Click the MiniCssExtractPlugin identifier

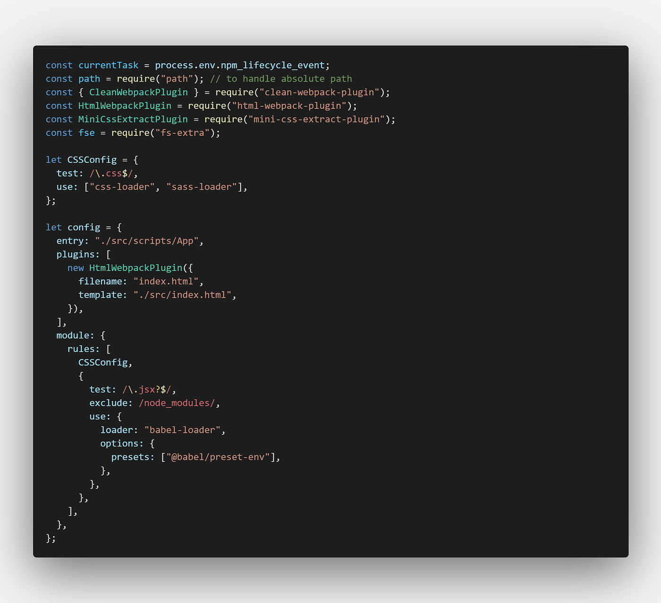coord(133,119)
